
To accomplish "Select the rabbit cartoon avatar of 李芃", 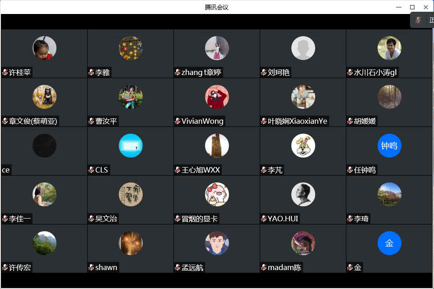I will [303, 145].
